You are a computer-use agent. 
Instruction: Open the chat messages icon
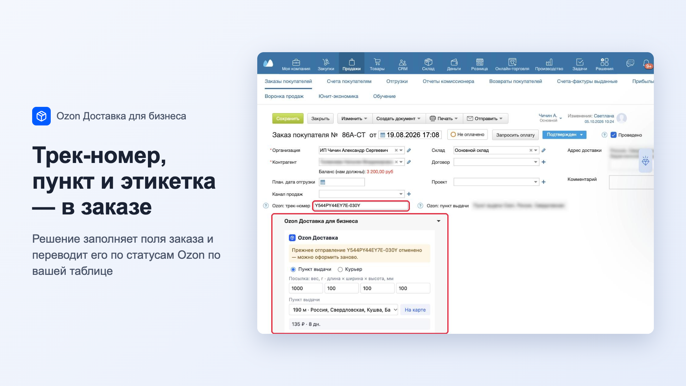[630, 63]
